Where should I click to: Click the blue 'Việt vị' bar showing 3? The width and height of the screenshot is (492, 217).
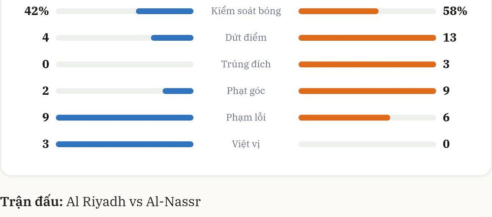coord(124,144)
